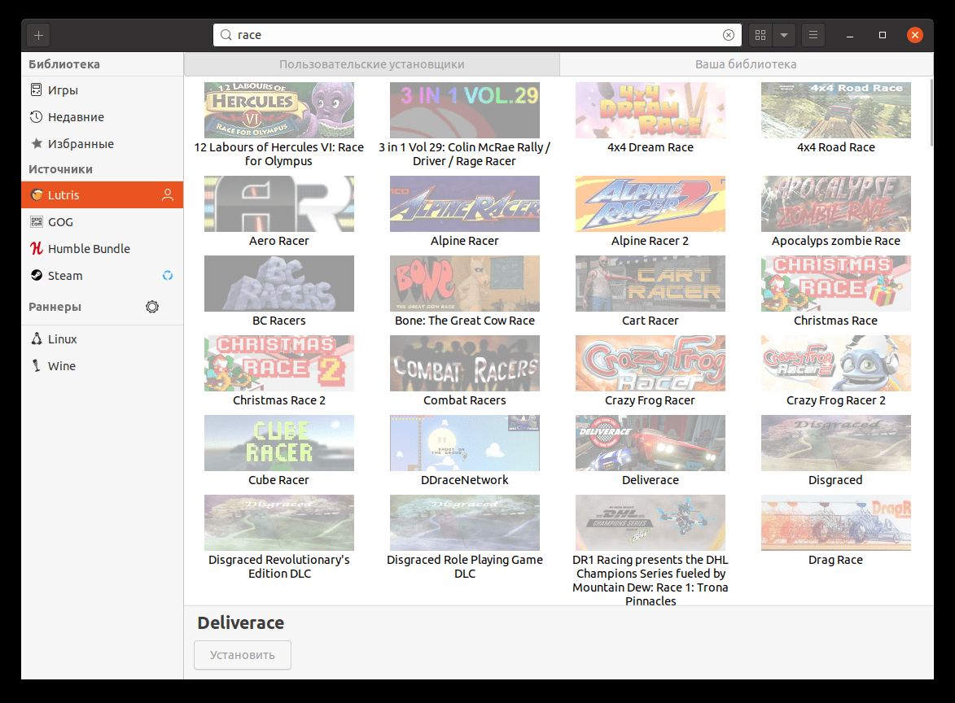The height and width of the screenshot is (703, 955).
Task: Select Crazy Frog Racer 2 cover
Action: [x=835, y=364]
